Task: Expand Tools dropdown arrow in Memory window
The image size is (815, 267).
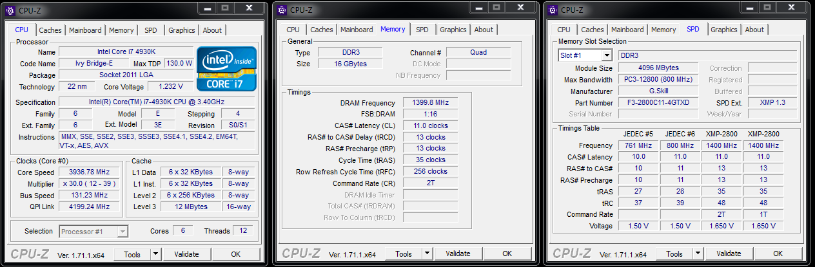Action: 426,253
